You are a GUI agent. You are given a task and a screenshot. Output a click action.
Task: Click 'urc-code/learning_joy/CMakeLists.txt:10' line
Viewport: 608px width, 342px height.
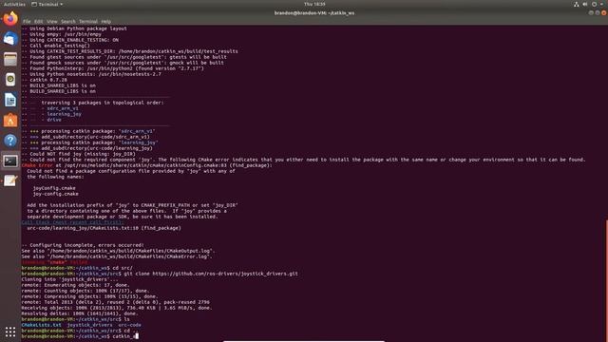coord(104,228)
